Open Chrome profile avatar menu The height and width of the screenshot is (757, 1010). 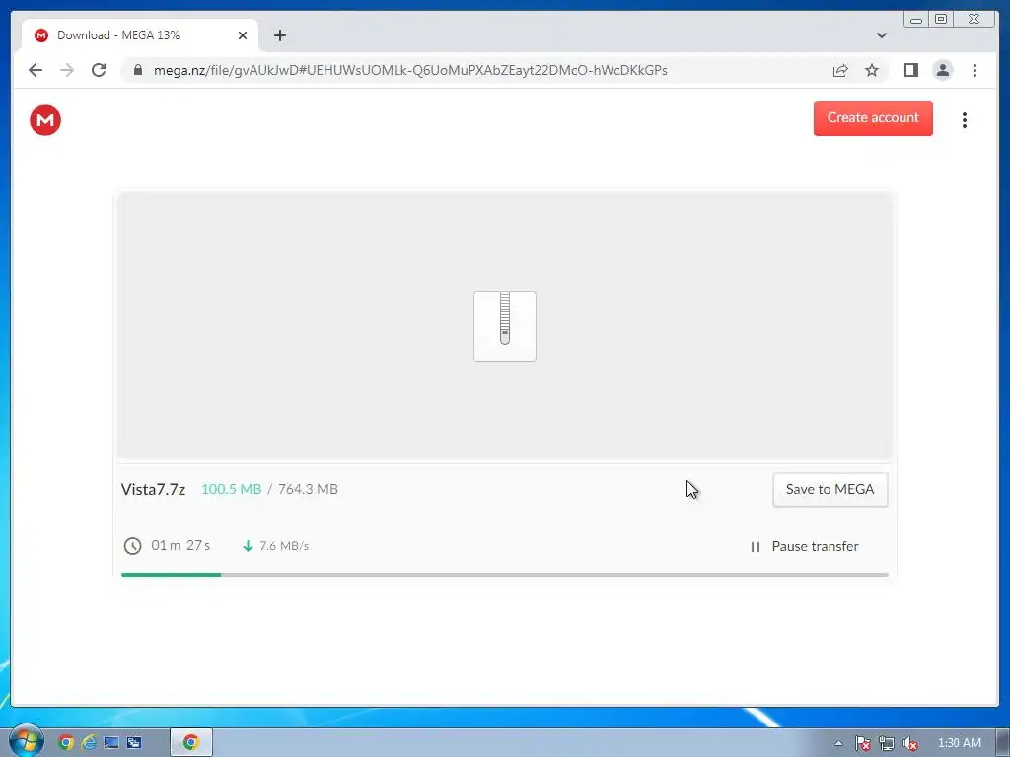(x=942, y=70)
